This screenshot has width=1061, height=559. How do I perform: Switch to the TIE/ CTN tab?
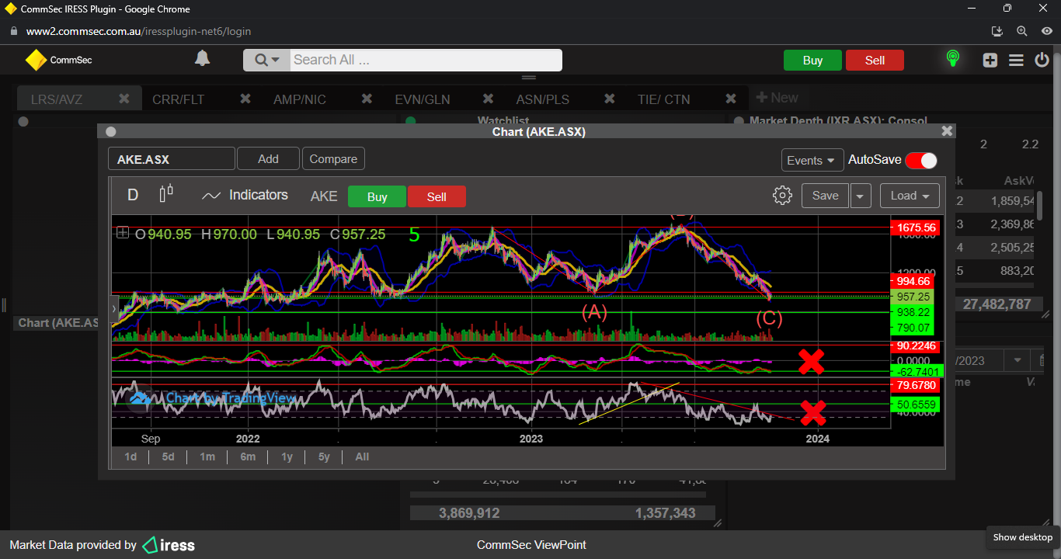point(663,99)
